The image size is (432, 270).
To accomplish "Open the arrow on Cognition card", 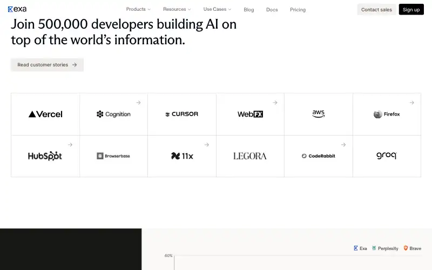I will (x=138, y=103).
